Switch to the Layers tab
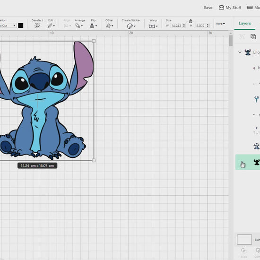 [245, 23]
